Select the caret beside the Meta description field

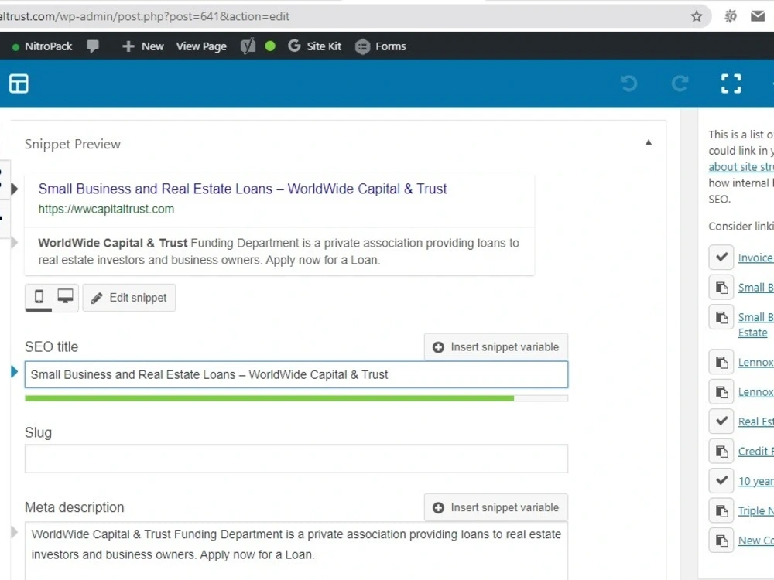click(x=14, y=532)
